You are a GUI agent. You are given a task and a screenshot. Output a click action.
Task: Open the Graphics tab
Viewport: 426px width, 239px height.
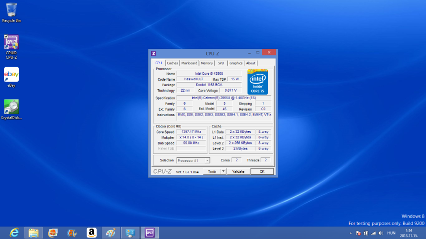(236, 63)
